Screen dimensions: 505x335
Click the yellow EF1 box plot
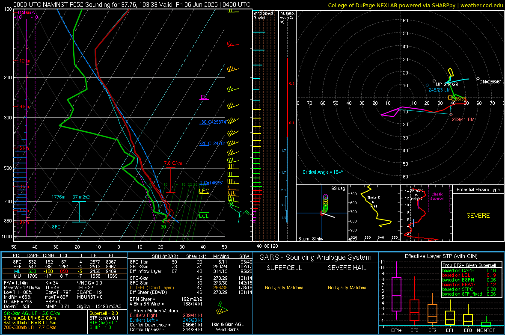pyautogui.click(x=450, y=313)
